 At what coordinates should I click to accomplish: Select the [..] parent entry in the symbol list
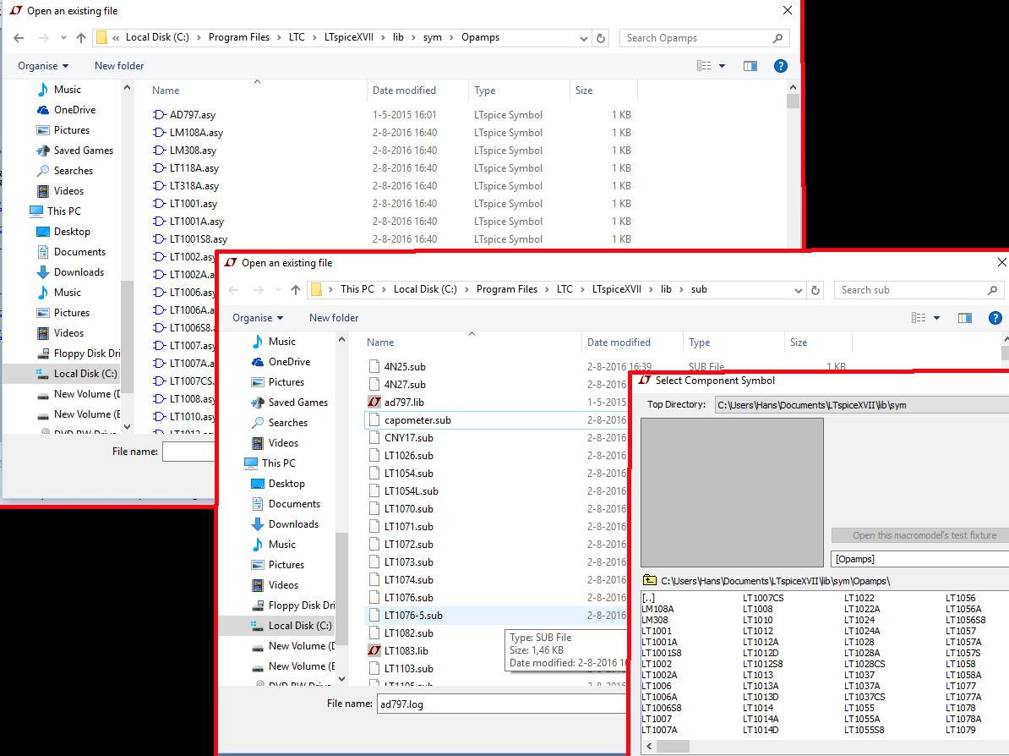click(x=649, y=598)
